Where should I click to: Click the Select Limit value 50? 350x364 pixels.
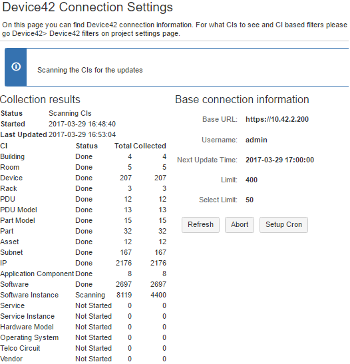click(250, 200)
